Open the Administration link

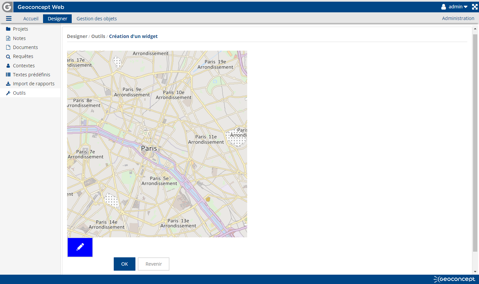458,18
